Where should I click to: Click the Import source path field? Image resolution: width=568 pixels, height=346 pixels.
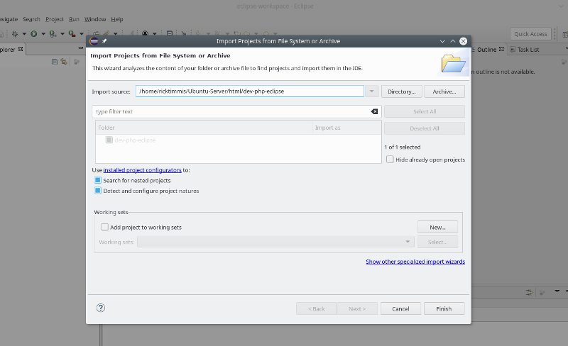pyautogui.click(x=250, y=91)
